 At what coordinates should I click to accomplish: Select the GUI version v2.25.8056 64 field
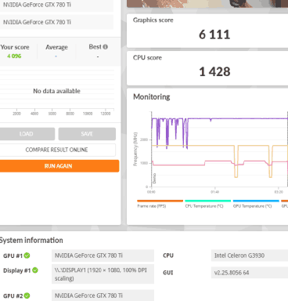[250, 273]
